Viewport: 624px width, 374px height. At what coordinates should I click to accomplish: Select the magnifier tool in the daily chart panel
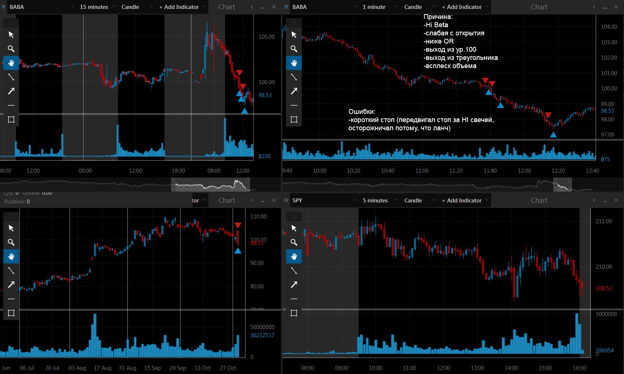coord(11,242)
